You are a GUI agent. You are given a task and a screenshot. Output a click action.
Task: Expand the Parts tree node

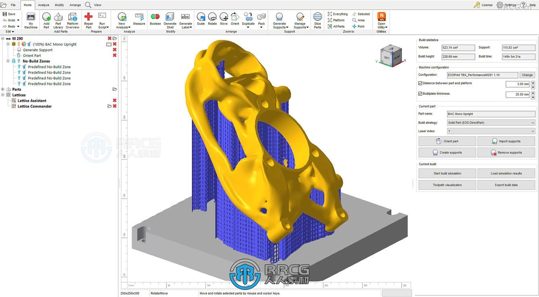coord(3,89)
